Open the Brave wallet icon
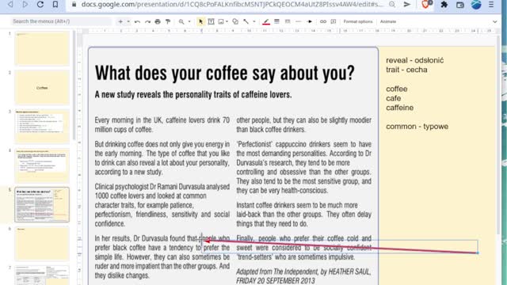Screen dimensions: 507x285 (459, 5)
